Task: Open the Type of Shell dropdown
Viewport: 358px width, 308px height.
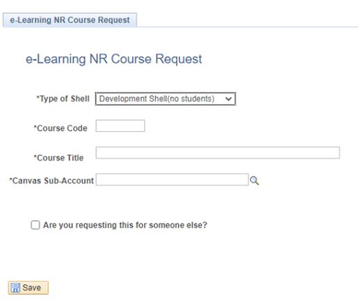Action: [165, 99]
